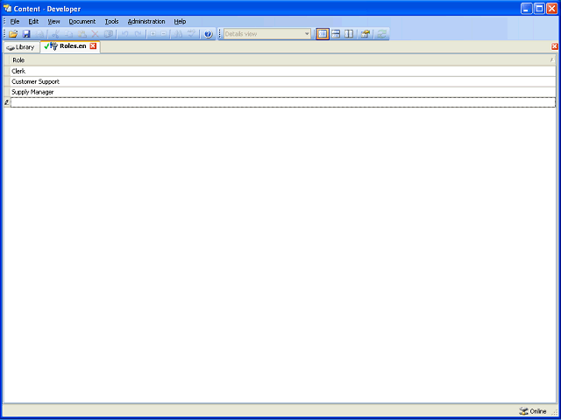561x420 pixels.
Task: Click the dimmed Redo arrow icon
Action: (x=138, y=34)
